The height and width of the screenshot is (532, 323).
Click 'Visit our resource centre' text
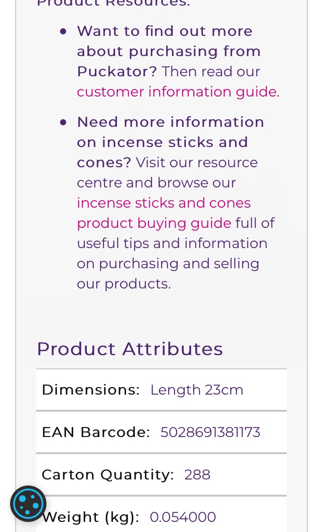point(197,163)
